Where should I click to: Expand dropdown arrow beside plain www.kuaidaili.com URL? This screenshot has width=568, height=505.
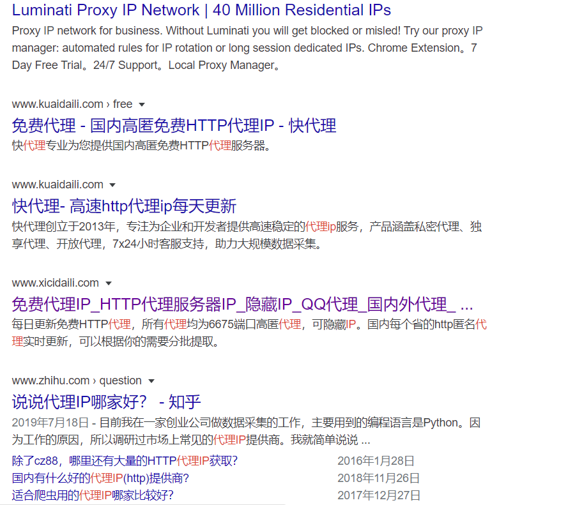pyautogui.click(x=112, y=185)
